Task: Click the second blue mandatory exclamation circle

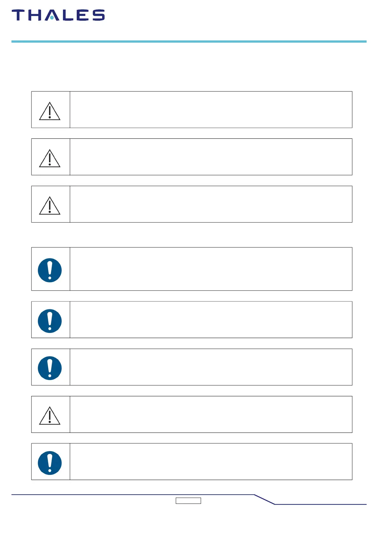Action: (x=50, y=321)
